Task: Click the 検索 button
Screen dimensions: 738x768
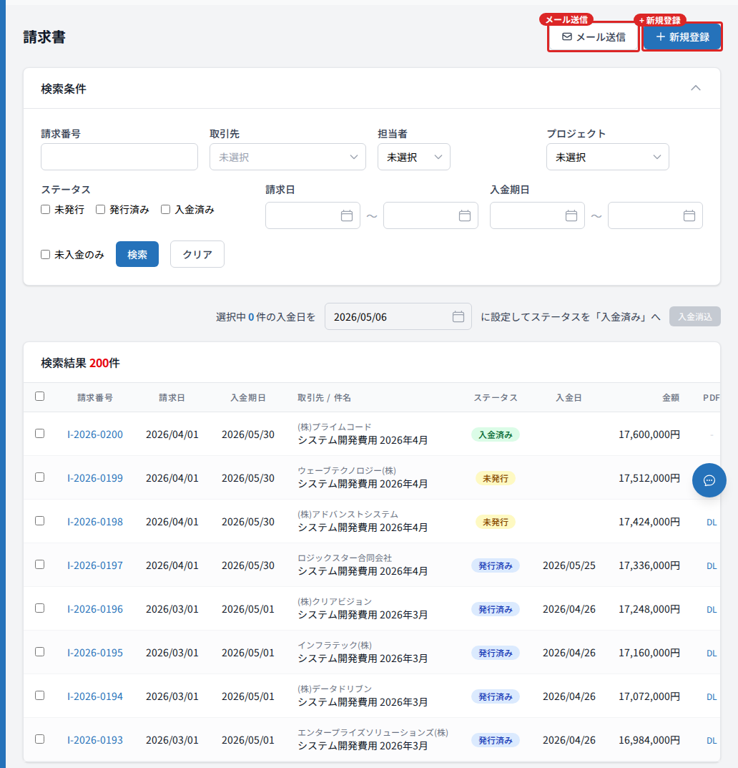Action: pos(137,254)
